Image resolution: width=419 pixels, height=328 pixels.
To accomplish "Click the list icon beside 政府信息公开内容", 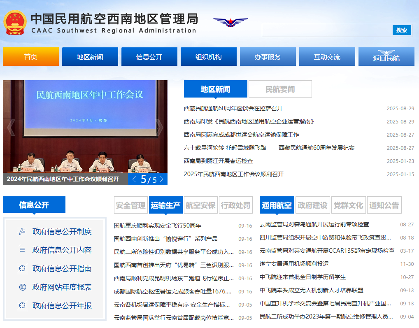I will click(22, 250).
